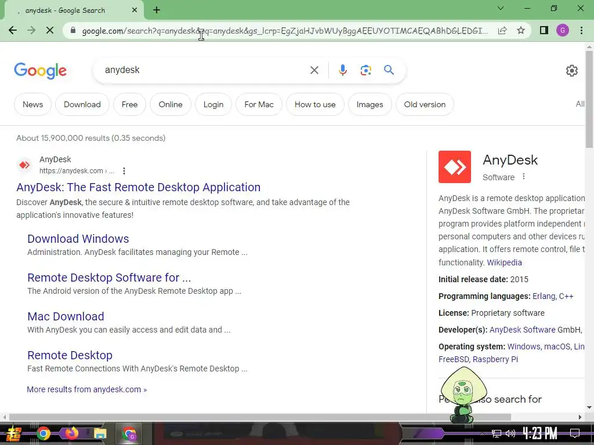Click the search box containing anydesk
This screenshot has width=594, height=445.
tap(205, 70)
